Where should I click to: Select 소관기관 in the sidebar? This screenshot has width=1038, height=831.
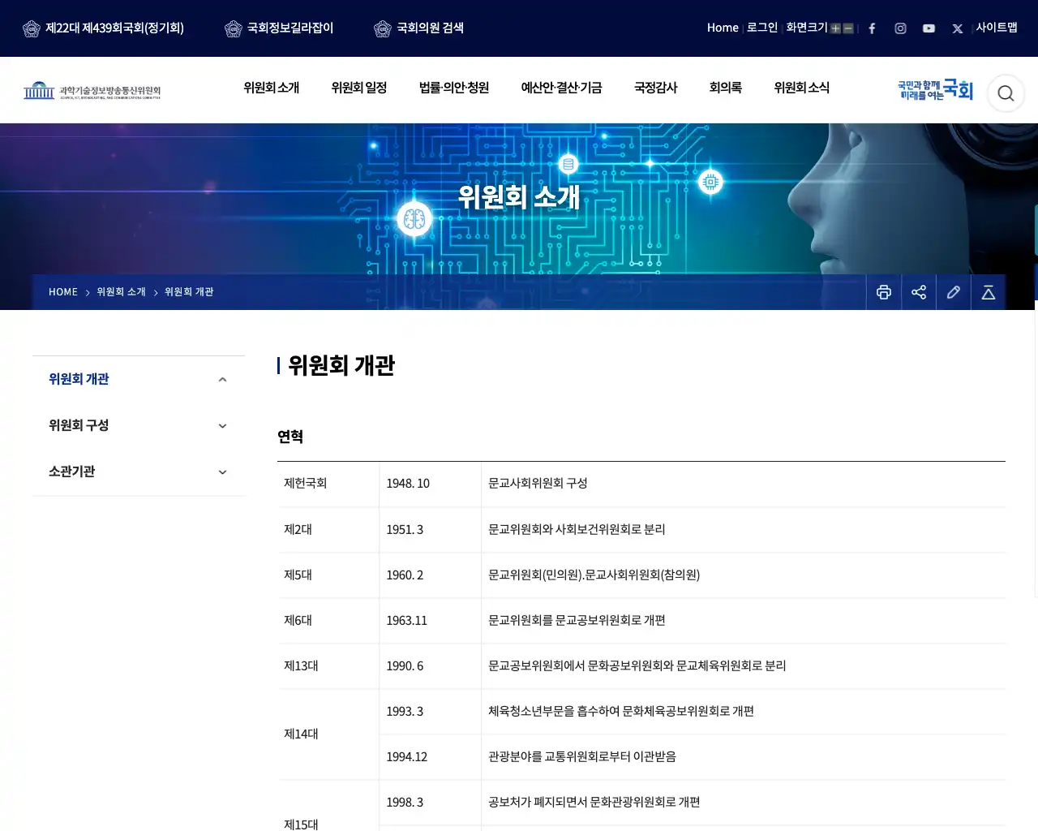[x=72, y=471]
